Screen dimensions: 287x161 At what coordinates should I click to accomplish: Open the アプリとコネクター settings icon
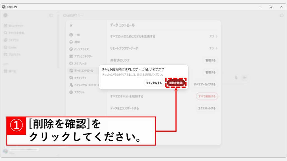point(71,56)
